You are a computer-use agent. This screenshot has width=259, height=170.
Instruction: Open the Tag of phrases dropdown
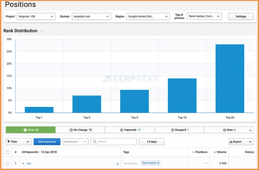[204, 16]
